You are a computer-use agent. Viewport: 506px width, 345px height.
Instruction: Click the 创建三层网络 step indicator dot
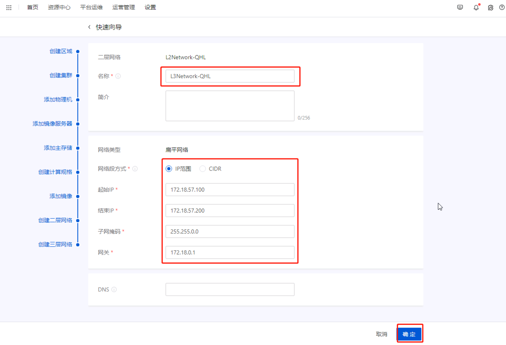click(x=79, y=244)
